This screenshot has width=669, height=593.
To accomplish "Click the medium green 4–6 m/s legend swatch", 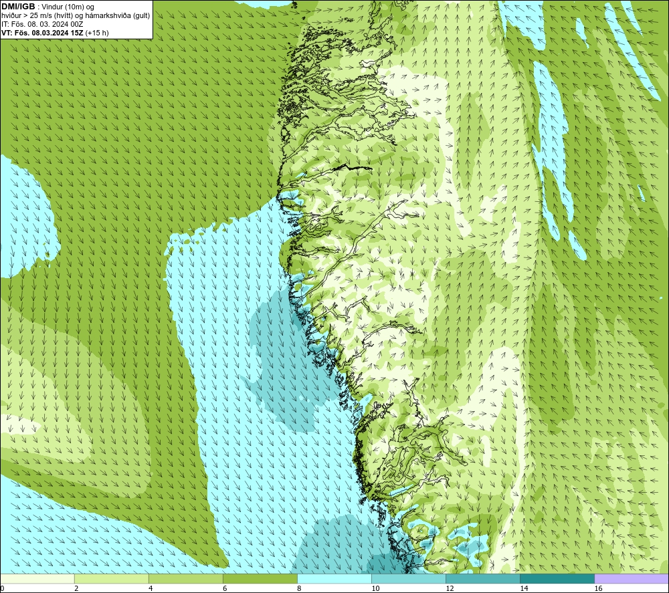I will tap(186, 578).
